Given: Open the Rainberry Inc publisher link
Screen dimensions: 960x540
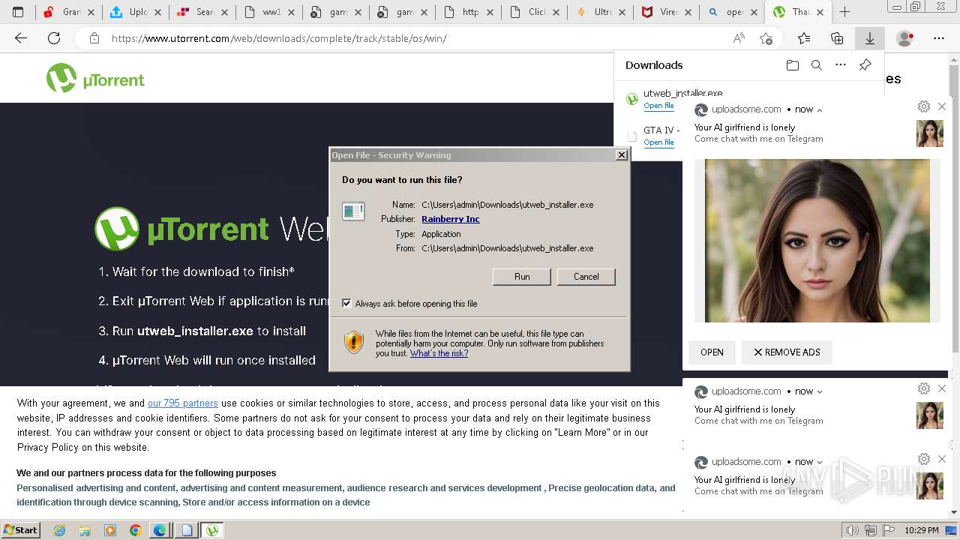Looking at the screenshot, I should coord(451,219).
